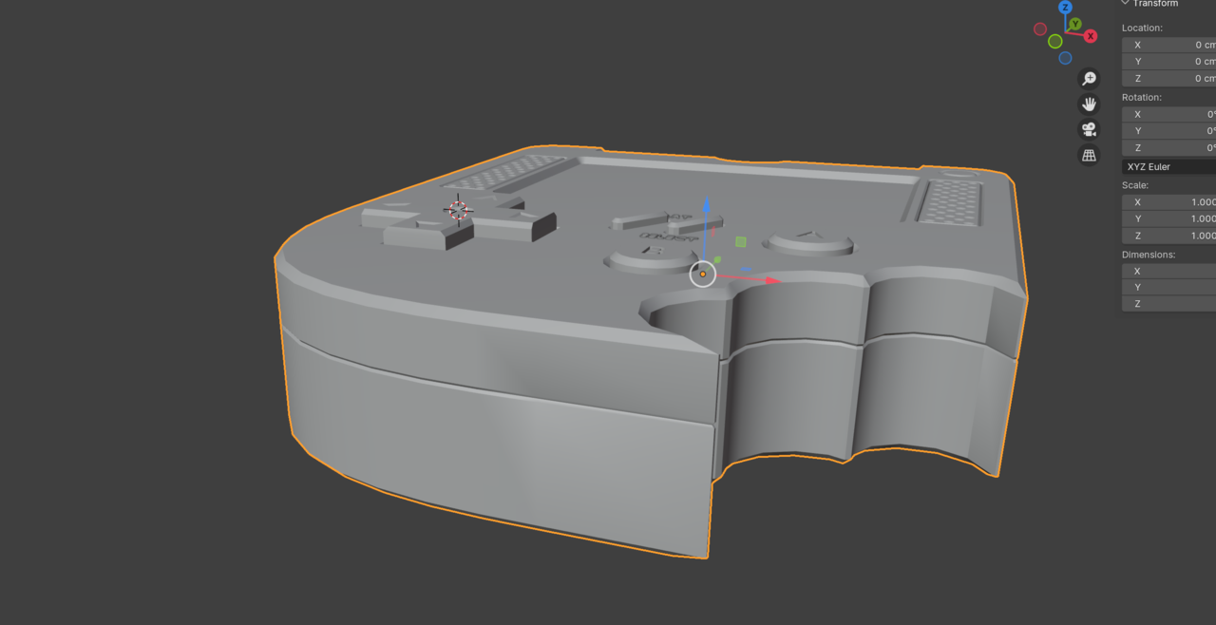1216x625 pixels.
Task: Click the green plane handle of move gizmo
Action: pyautogui.click(x=741, y=242)
